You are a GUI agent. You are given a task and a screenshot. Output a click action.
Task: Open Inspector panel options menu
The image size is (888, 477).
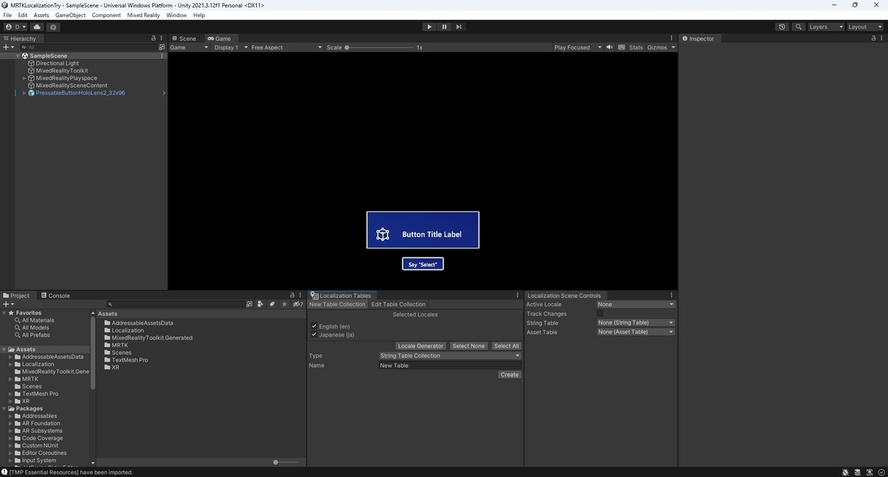point(881,38)
